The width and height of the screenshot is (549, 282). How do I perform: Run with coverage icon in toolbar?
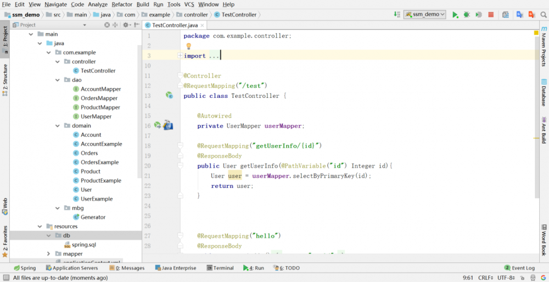click(479, 15)
